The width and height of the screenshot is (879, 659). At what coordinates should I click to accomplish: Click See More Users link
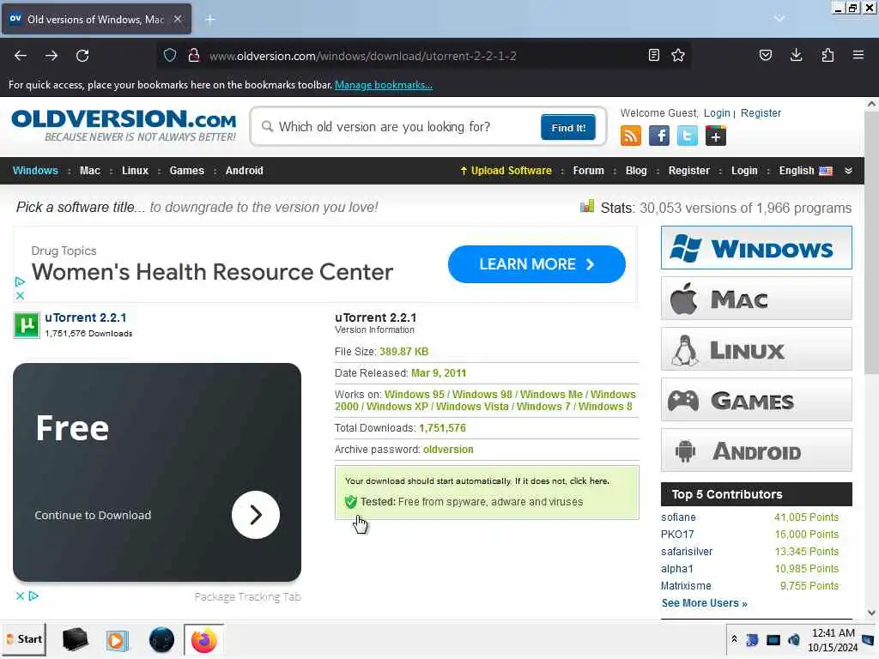point(704,603)
